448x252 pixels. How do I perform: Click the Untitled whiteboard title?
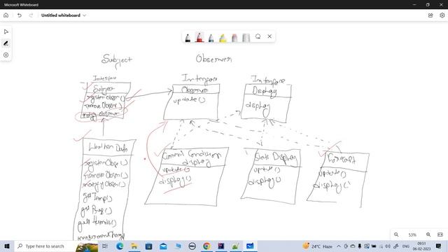click(x=61, y=15)
